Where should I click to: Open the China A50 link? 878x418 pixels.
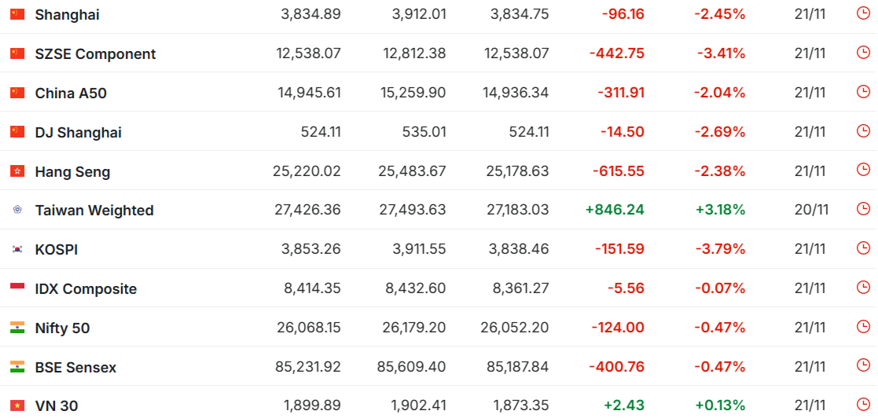click(71, 93)
